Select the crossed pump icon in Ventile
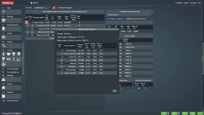Image resolution: width=204 pixels, height=115 pixels. point(3,59)
